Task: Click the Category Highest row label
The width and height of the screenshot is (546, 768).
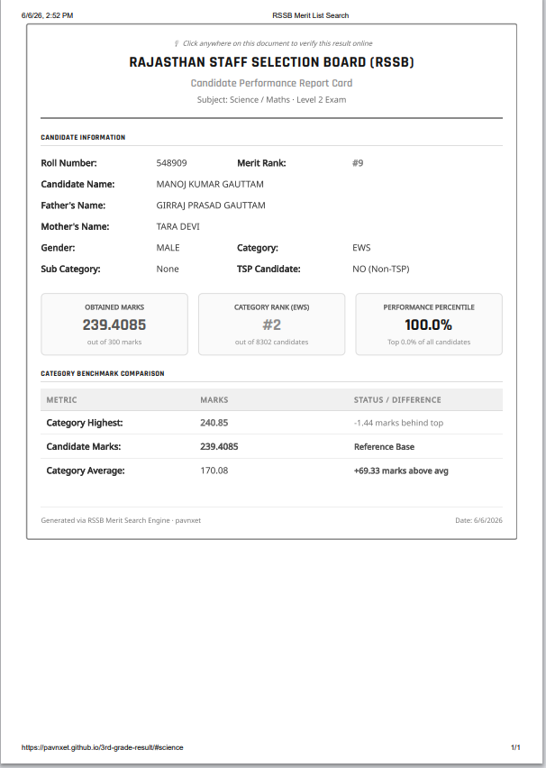Action: tap(85, 423)
